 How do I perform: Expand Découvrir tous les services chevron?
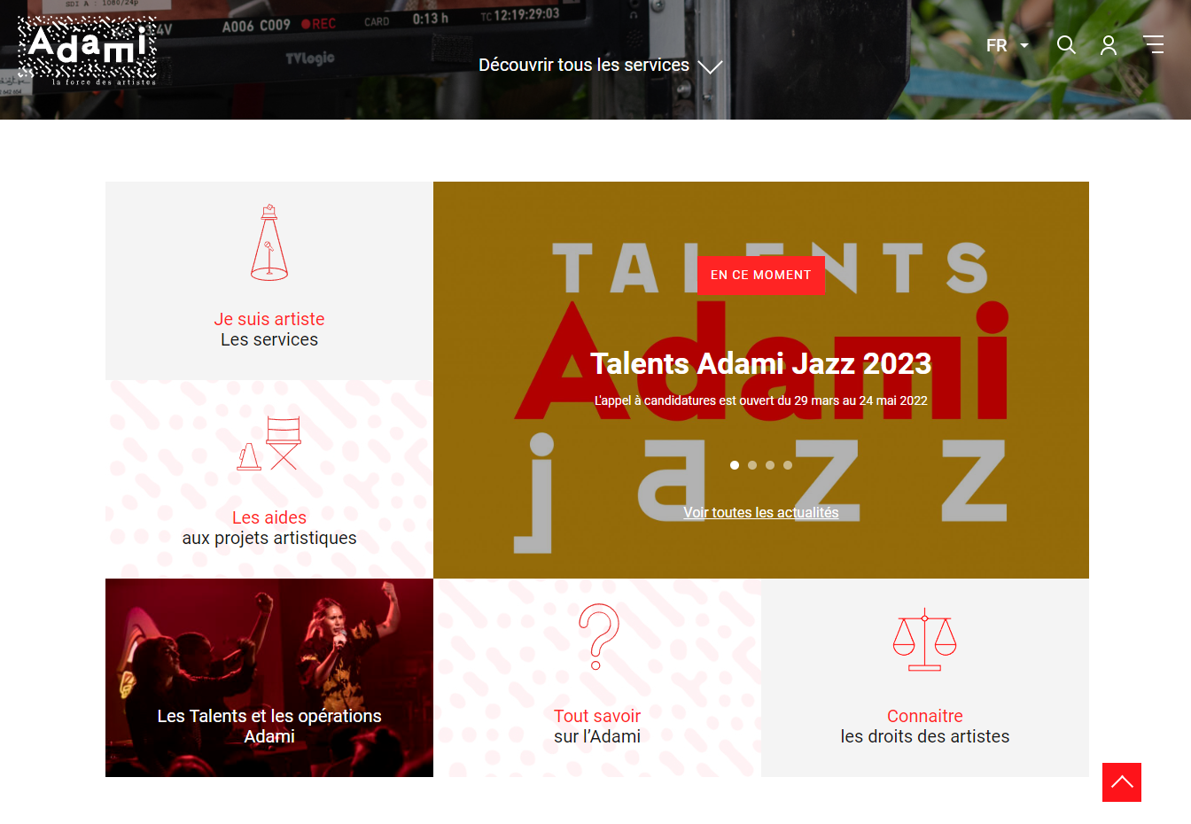[711, 66]
